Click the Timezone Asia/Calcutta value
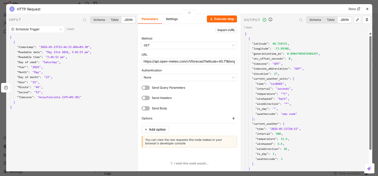 pos(59,97)
